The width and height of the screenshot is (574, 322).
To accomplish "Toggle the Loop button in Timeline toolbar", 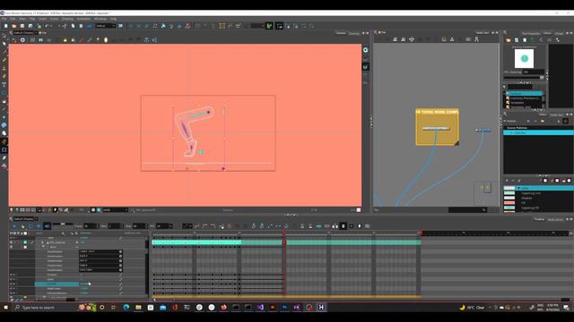I will [30, 226].
